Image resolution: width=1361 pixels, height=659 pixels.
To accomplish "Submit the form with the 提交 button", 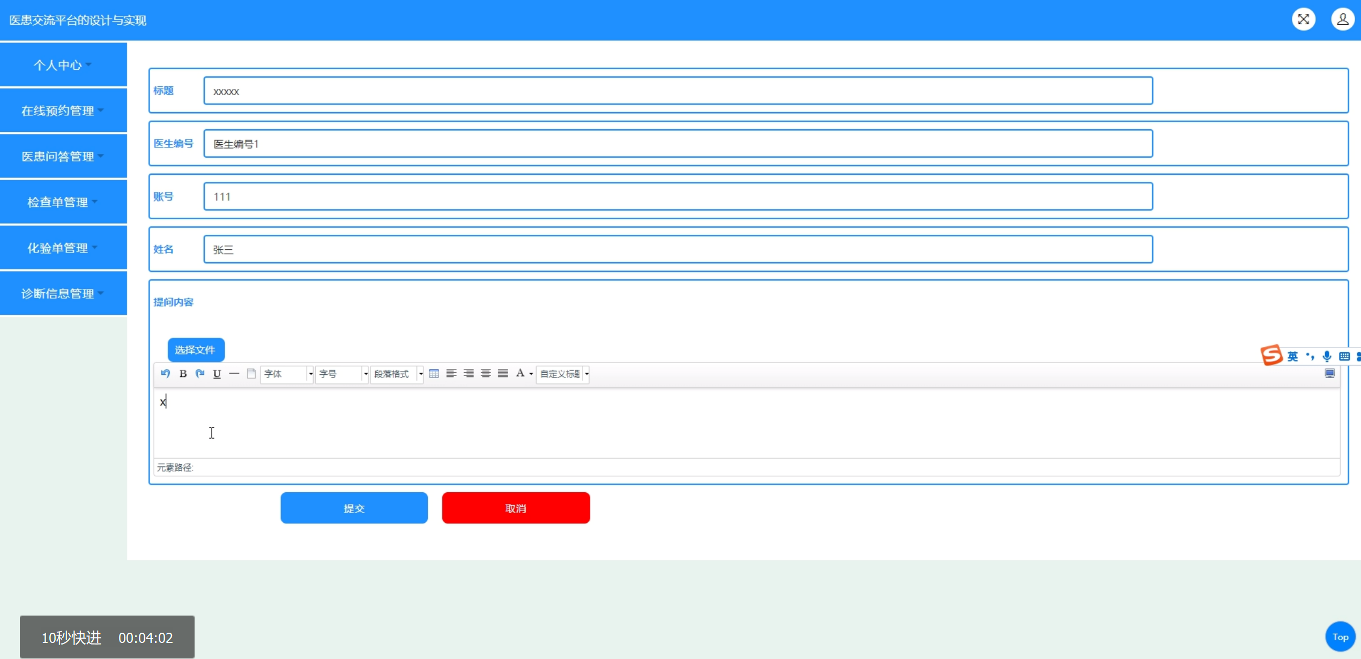I will [354, 508].
